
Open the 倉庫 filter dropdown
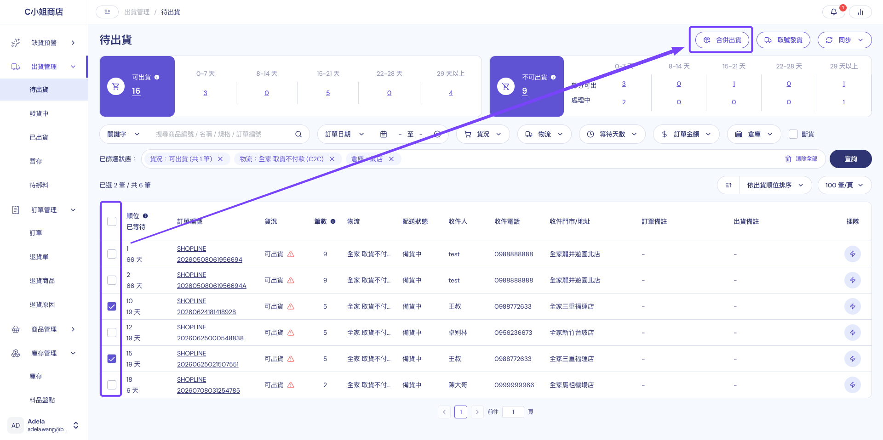click(754, 134)
